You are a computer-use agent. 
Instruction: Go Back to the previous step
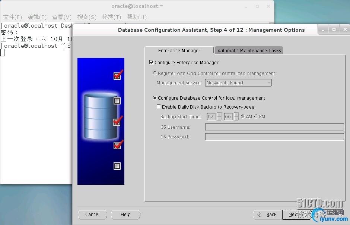tap(267, 215)
